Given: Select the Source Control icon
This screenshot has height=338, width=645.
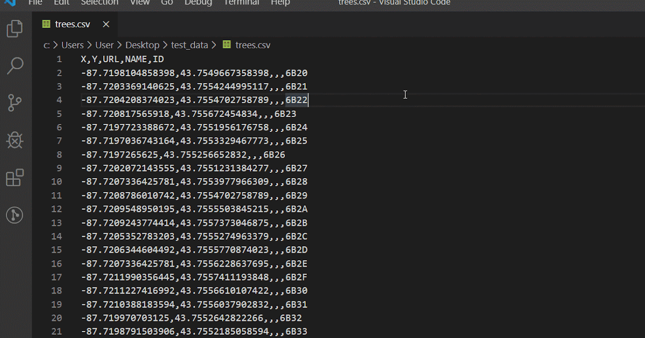Looking at the screenshot, I should 15,103.
